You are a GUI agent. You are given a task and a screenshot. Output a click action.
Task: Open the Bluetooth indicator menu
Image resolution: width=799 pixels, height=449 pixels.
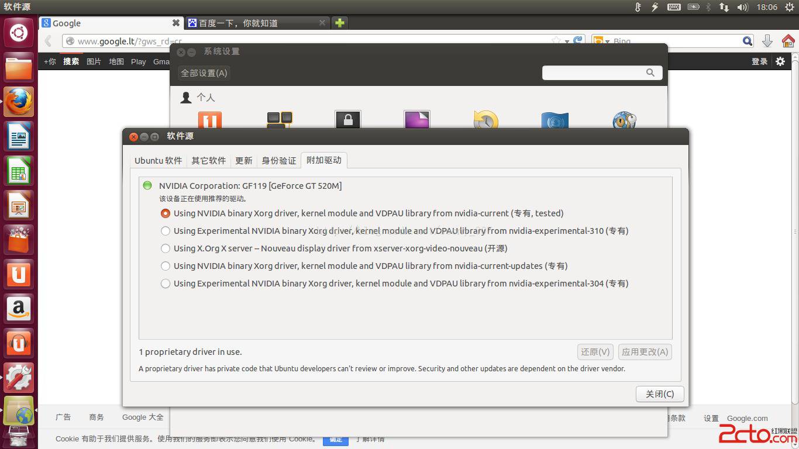click(708, 7)
